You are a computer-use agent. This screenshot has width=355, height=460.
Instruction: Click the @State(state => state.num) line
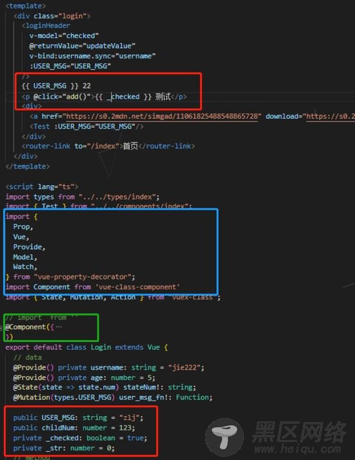click(x=105, y=388)
